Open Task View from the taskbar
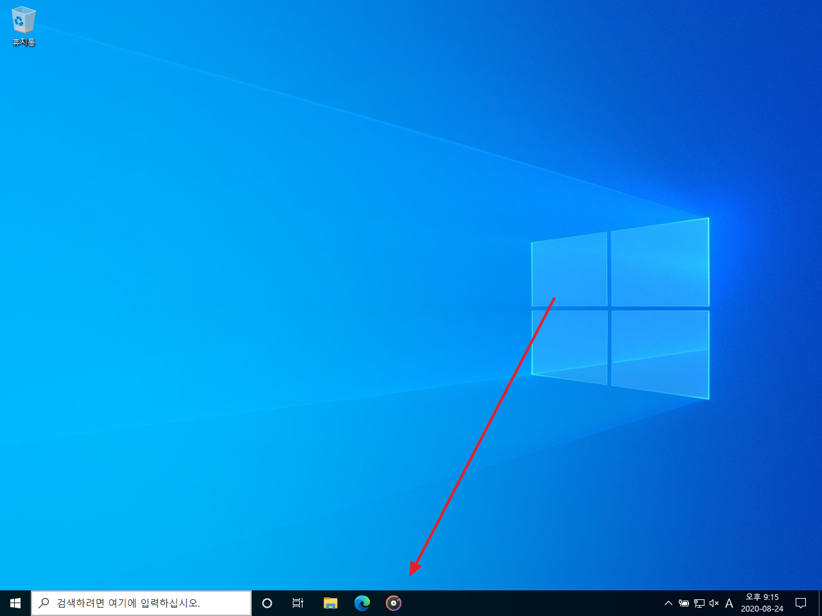 [x=298, y=603]
